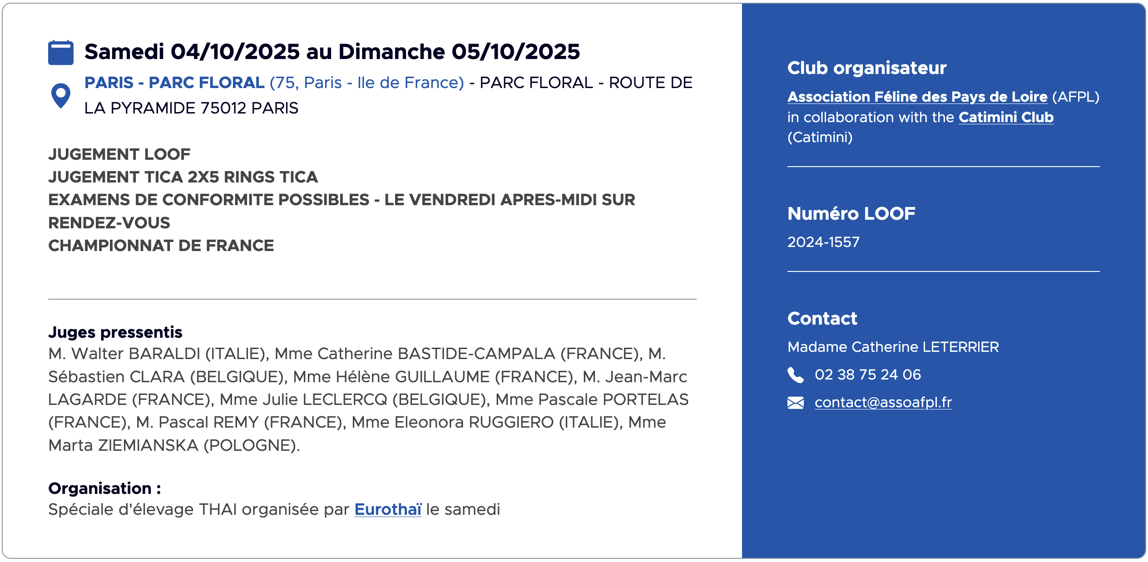
Task: Click the Club organisateur heading
Action: tap(867, 68)
